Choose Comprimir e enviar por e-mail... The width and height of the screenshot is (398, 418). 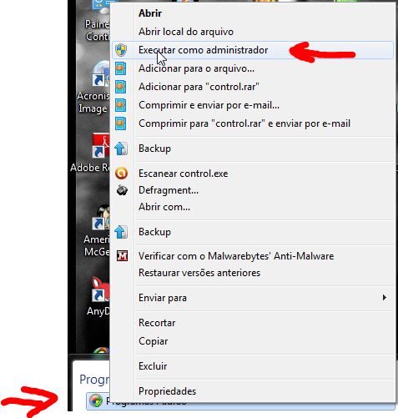point(209,105)
